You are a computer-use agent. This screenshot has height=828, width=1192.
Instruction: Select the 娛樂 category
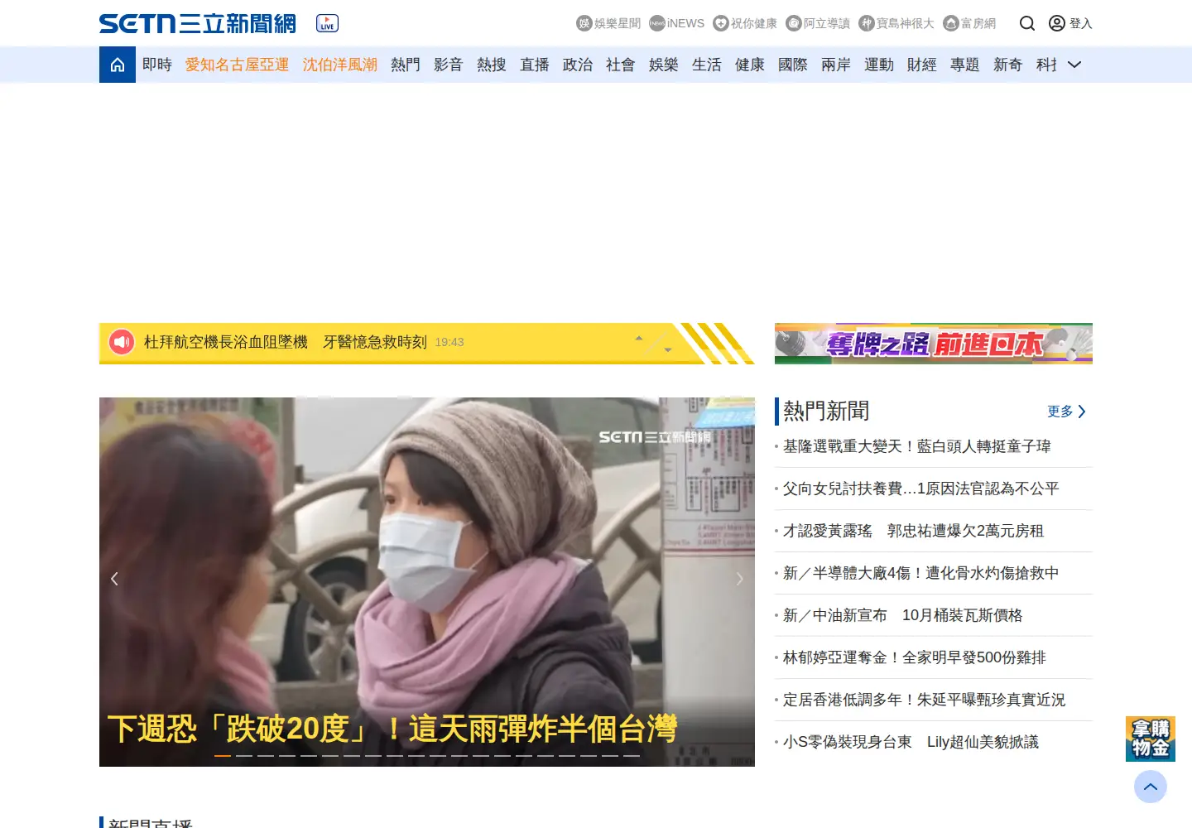pos(664,65)
